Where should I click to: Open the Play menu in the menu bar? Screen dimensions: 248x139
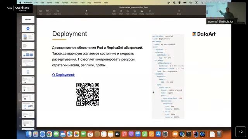[x=89, y=3]
